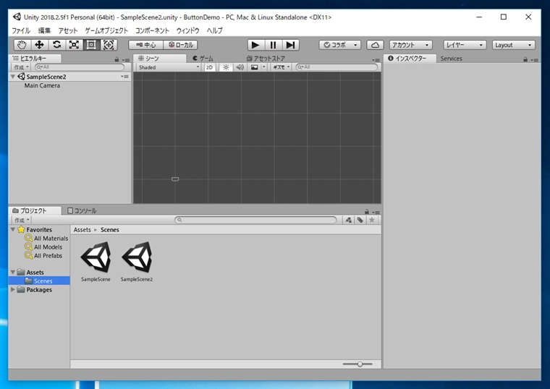Select the プロジェクト tab

35,210
